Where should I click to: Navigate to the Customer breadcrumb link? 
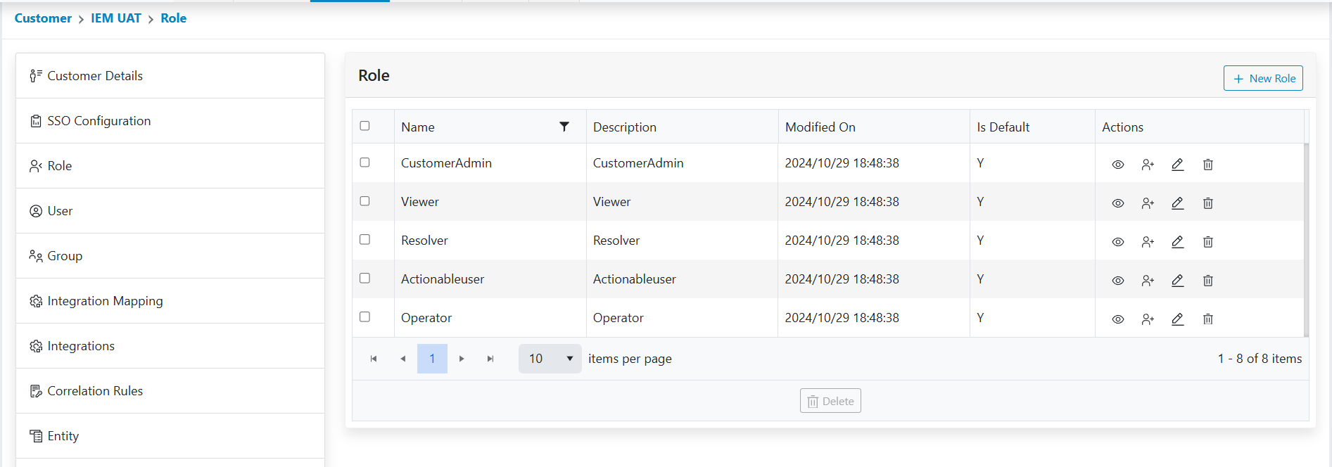43,18
